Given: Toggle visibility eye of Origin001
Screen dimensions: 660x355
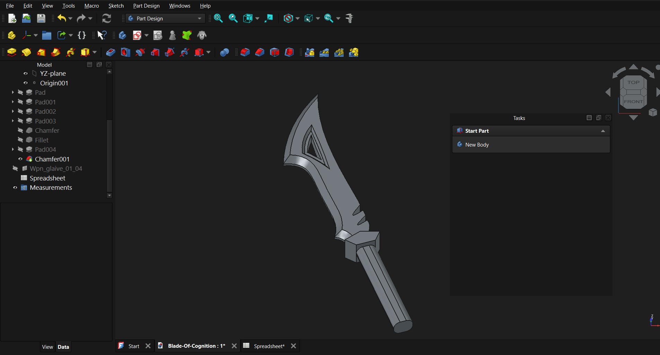Looking at the screenshot, I should pyautogui.click(x=25, y=83).
